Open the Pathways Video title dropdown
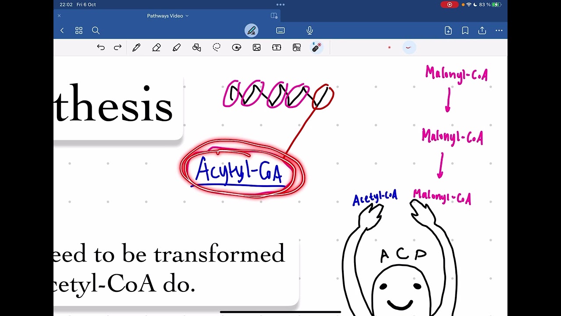The image size is (561, 316). coord(168,16)
